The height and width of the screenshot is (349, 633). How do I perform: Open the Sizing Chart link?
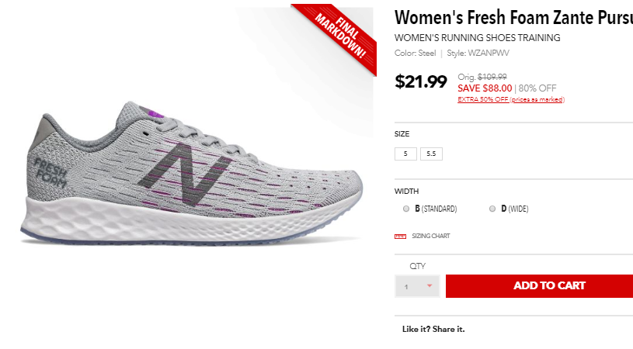click(x=431, y=236)
